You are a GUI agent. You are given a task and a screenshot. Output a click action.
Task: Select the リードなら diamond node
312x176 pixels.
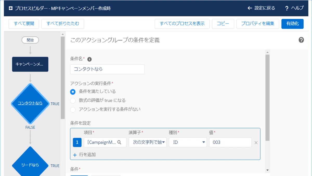[30, 165]
